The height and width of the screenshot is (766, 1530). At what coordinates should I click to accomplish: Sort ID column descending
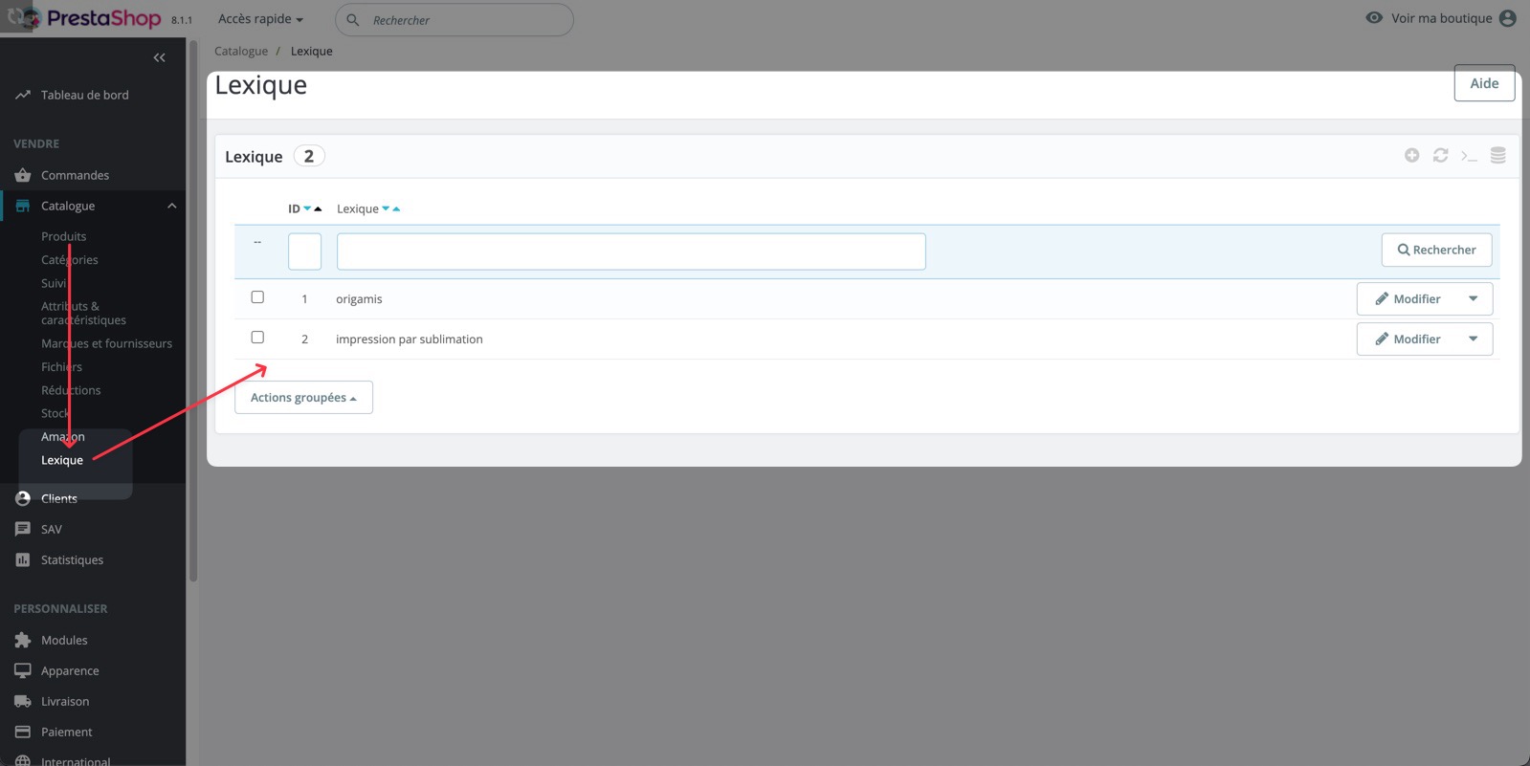(307, 208)
